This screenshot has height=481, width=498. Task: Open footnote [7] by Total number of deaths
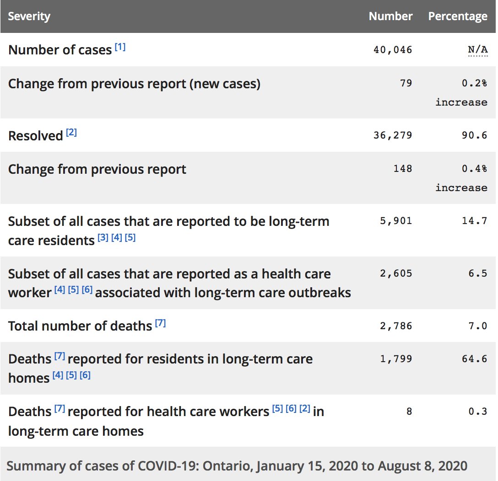160,323
